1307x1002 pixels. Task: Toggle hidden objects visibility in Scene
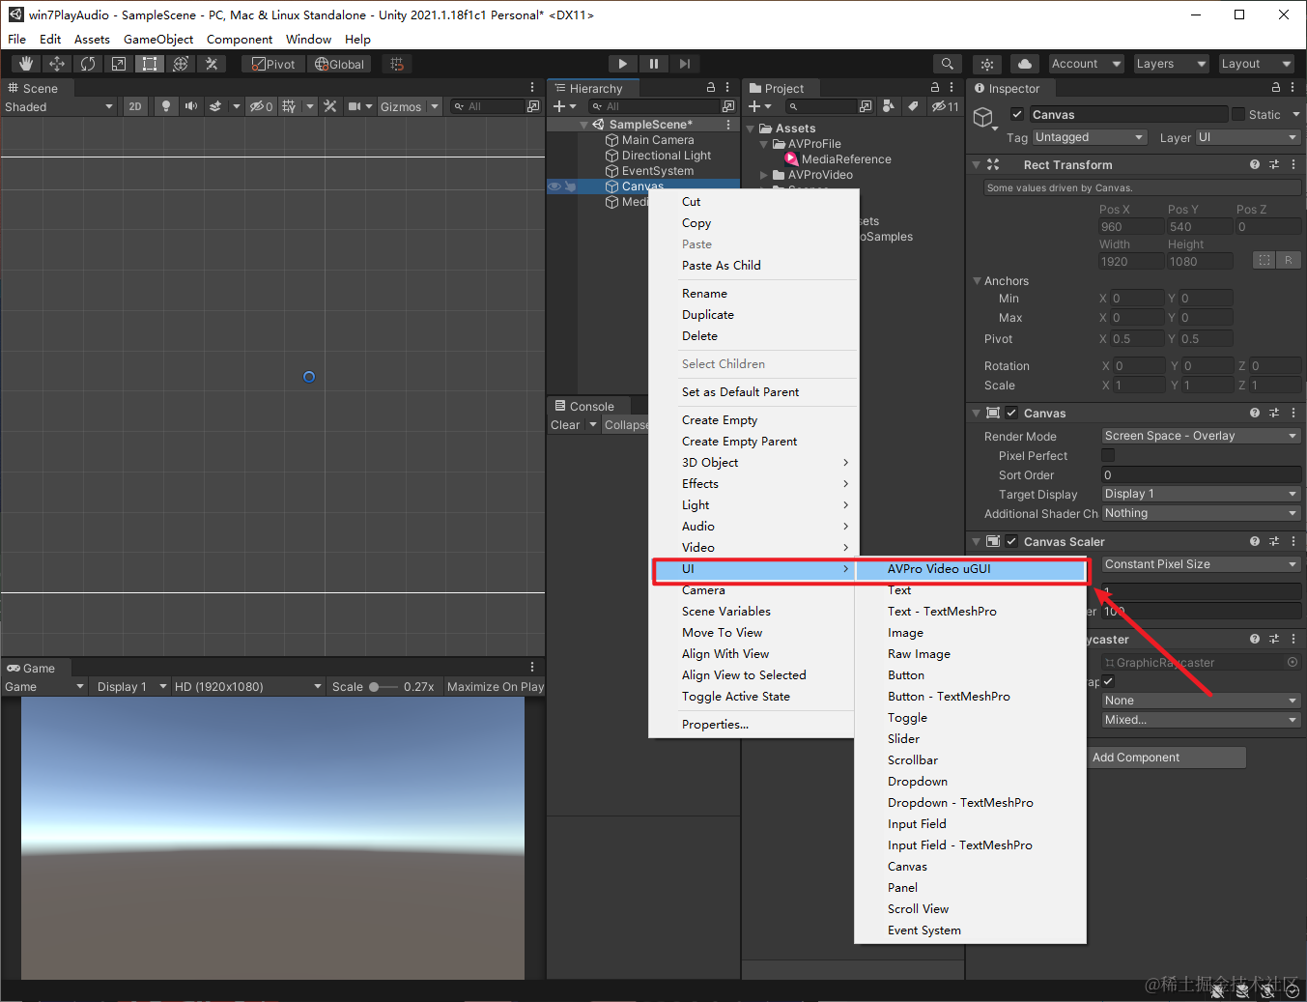[x=261, y=106]
